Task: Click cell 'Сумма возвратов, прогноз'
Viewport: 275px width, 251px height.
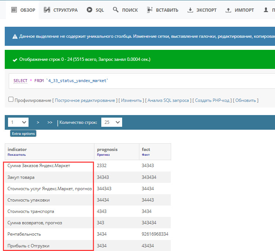Action: (x=35, y=223)
